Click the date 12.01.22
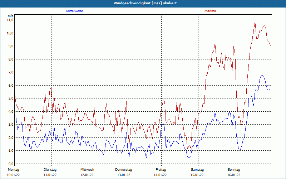 coord(87,175)
